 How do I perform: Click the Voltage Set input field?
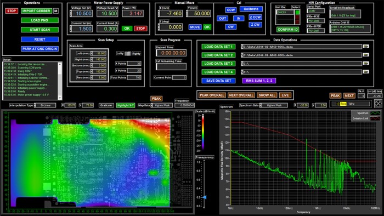pos(82,14)
